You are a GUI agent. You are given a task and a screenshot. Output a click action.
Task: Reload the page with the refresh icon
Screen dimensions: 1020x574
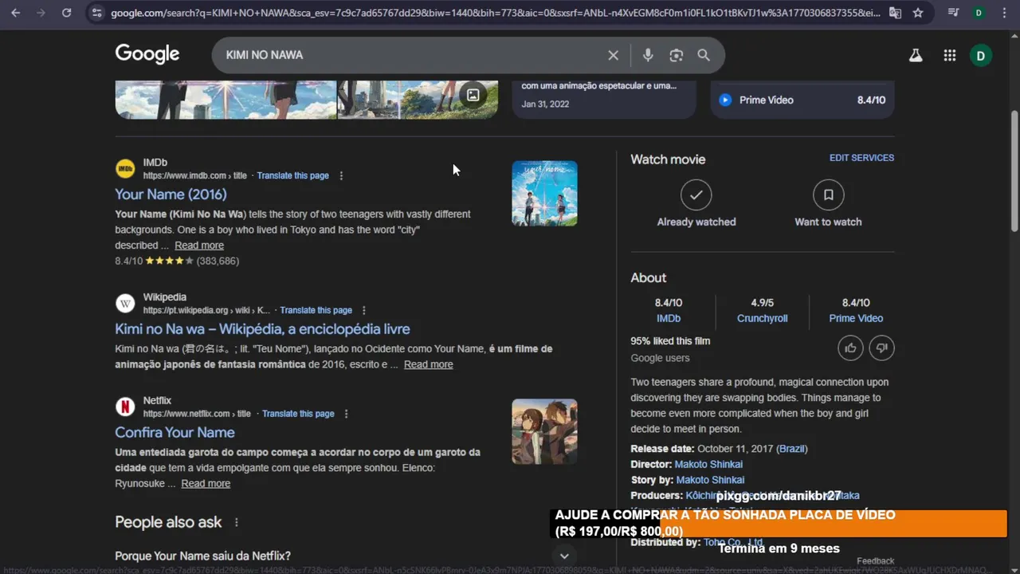tap(67, 13)
